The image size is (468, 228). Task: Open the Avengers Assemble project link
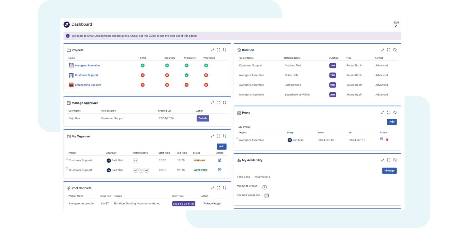87,65
